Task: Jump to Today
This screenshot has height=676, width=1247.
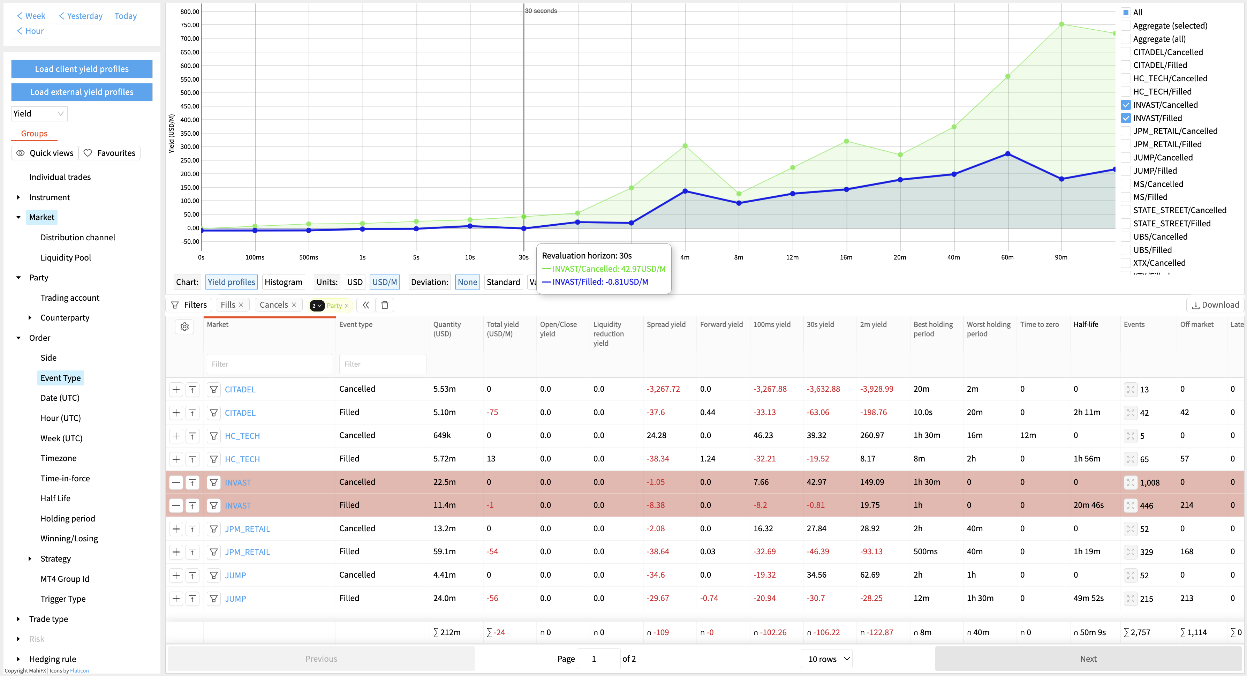Action: point(126,16)
